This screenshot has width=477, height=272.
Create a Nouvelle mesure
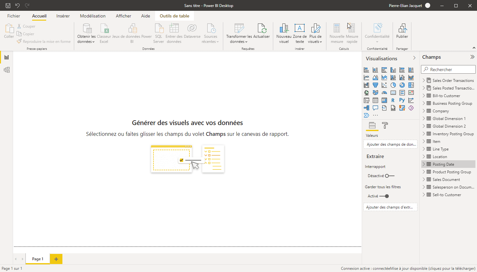pyautogui.click(x=337, y=33)
